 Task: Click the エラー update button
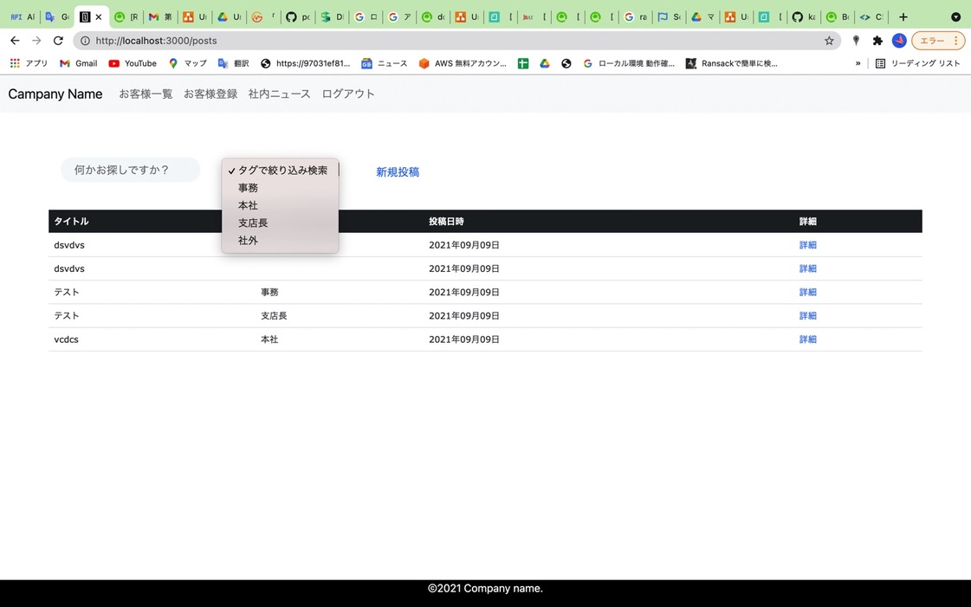coord(938,41)
